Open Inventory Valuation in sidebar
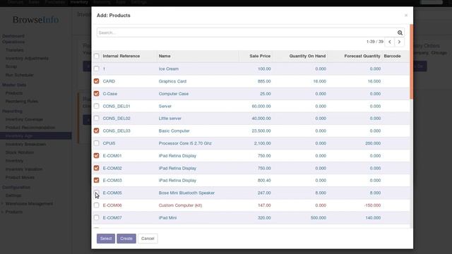The height and width of the screenshot is (254, 452). point(24,169)
